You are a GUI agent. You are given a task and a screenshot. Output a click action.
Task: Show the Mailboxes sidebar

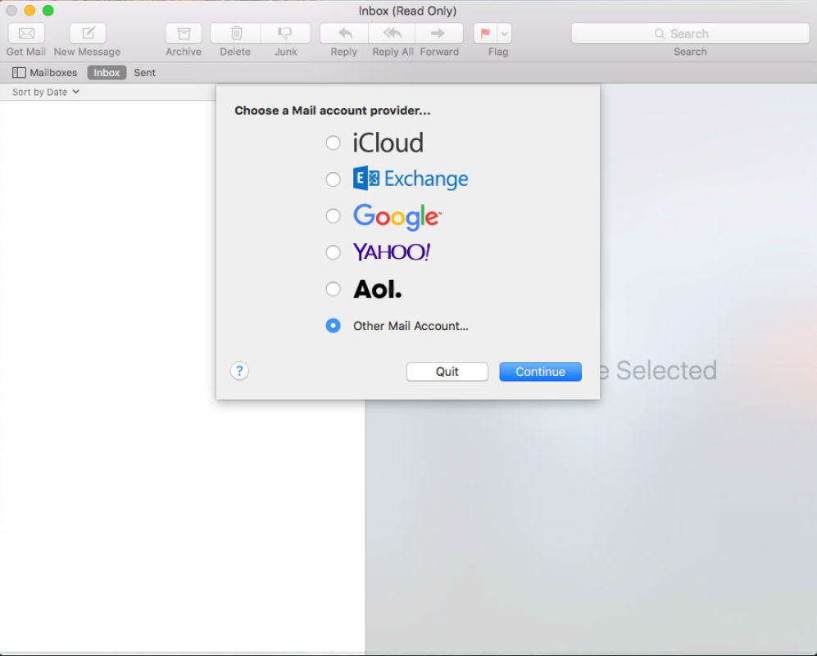(x=44, y=72)
